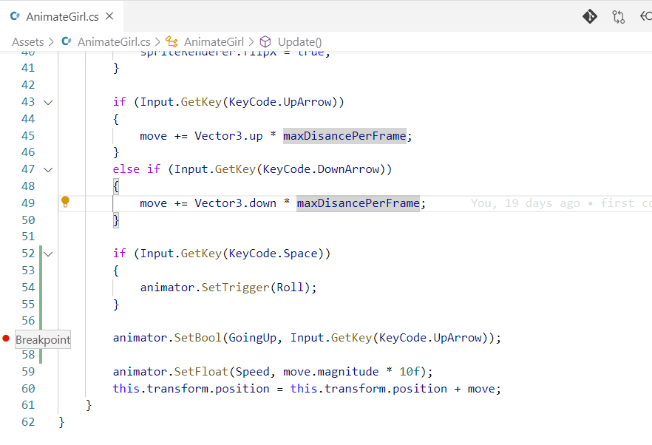652x445 pixels.
Task: Click line number 60 in the gutter
Action: point(28,389)
